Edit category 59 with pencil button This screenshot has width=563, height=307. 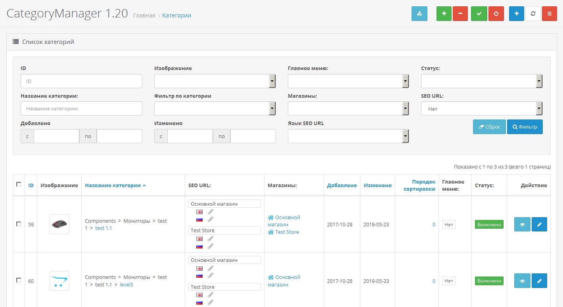click(x=539, y=224)
